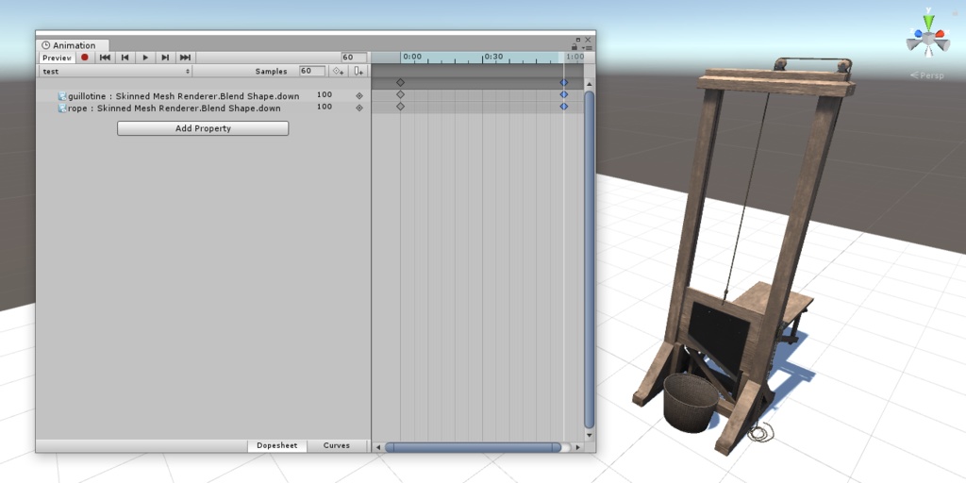966x483 pixels.
Task: Toggle the Preview mode button
Action: [x=58, y=58]
